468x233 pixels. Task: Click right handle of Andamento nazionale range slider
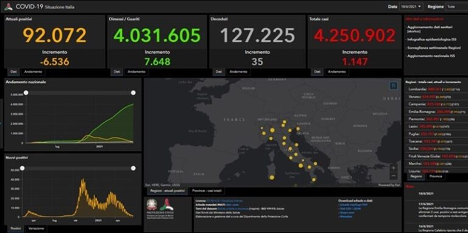[x=133, y=93]
